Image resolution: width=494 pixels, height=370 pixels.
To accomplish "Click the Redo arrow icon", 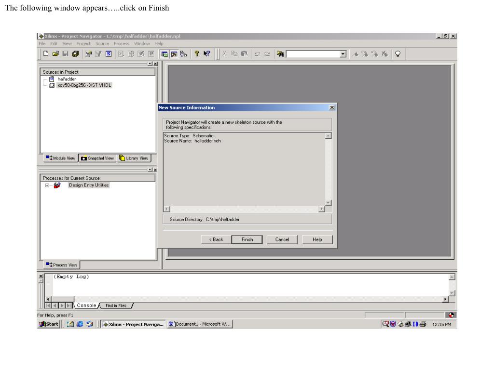I will coord(267,54).
